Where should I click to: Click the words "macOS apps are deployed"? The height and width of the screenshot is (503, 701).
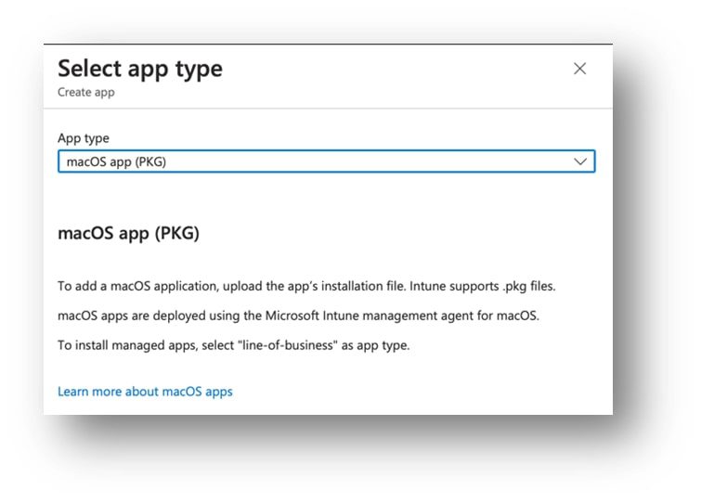pos(125,316)
